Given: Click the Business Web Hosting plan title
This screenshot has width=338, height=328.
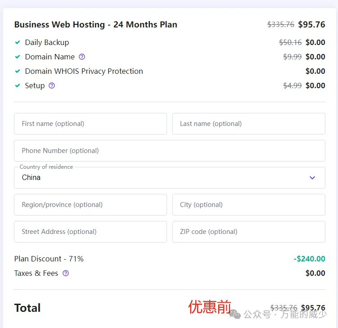Looking at the screenshot, I should click(95, 25).
